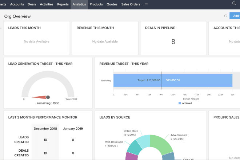Click the REVENUE TARGET - THIS YEAR title
Viewport: 240px width, 160px height.
(x=124, y=64)
